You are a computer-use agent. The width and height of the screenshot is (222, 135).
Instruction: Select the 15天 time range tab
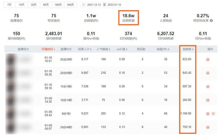click(x=22, y=5)
